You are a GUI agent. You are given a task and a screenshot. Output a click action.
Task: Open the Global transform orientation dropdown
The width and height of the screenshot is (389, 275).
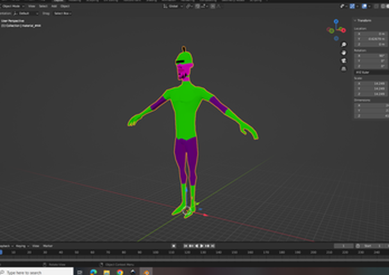173,6
